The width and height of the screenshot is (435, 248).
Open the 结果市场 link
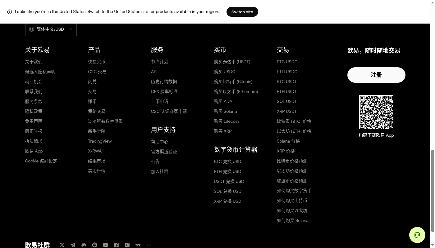pos(97,161)
